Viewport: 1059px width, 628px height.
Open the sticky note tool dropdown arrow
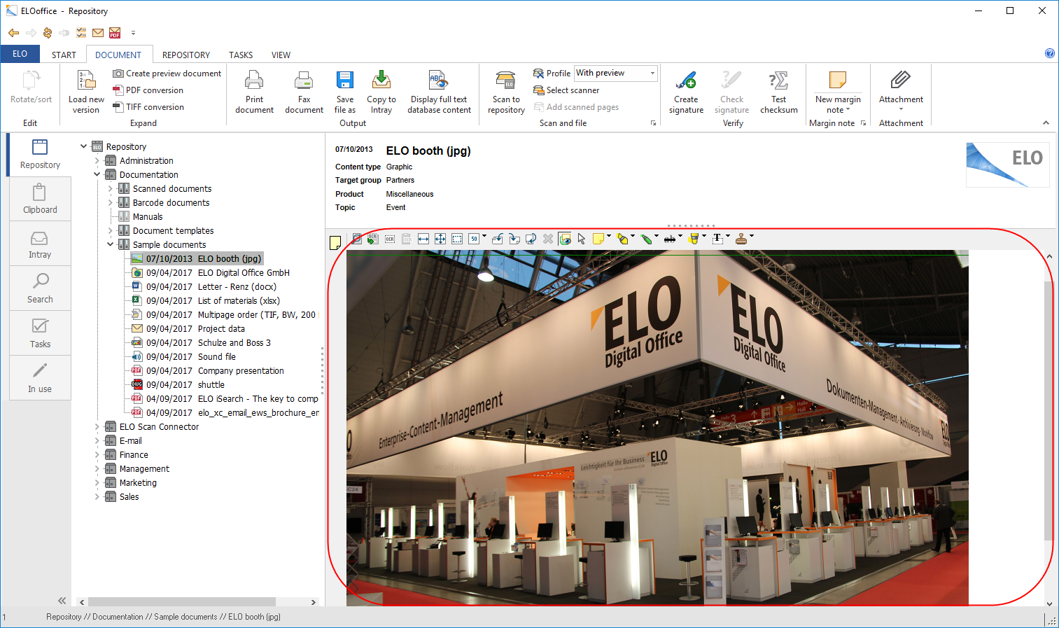[609, 237]
